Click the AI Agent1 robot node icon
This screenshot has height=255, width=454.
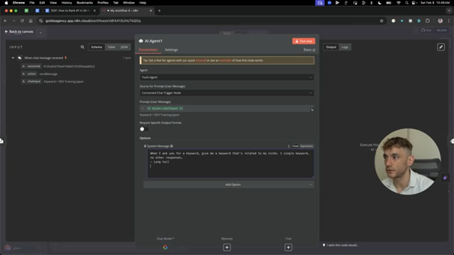click(x=141, y=41)
